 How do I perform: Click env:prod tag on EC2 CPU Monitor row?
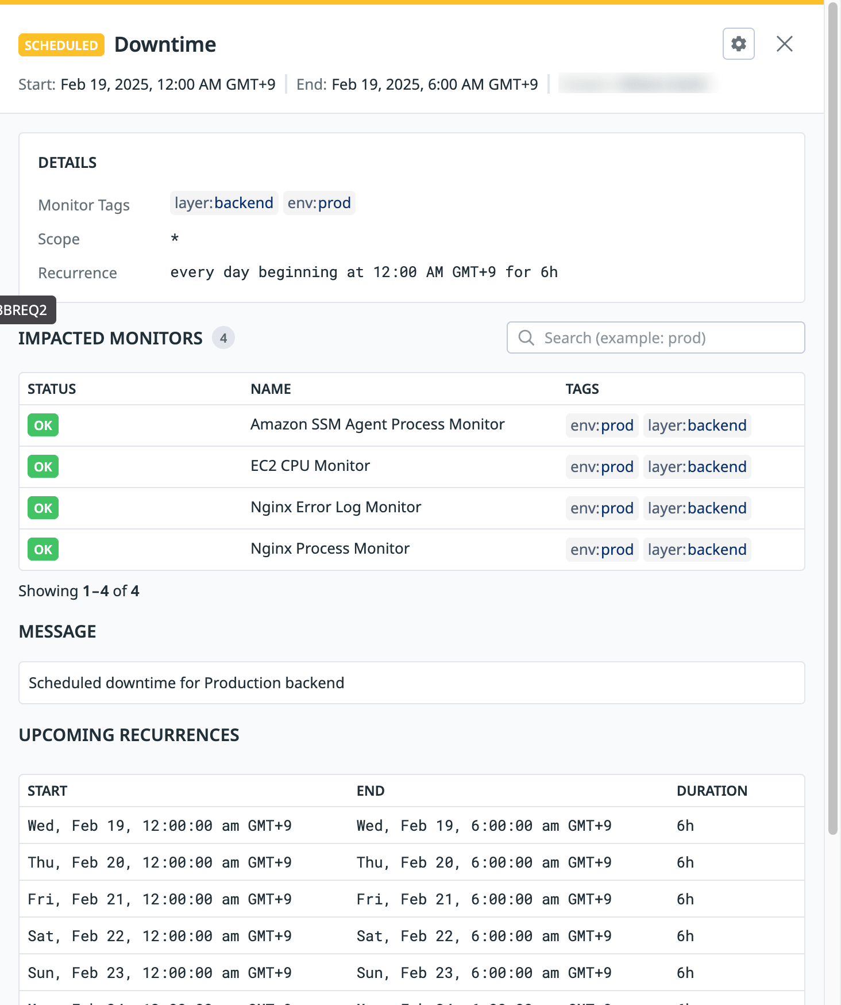point(602,467)
